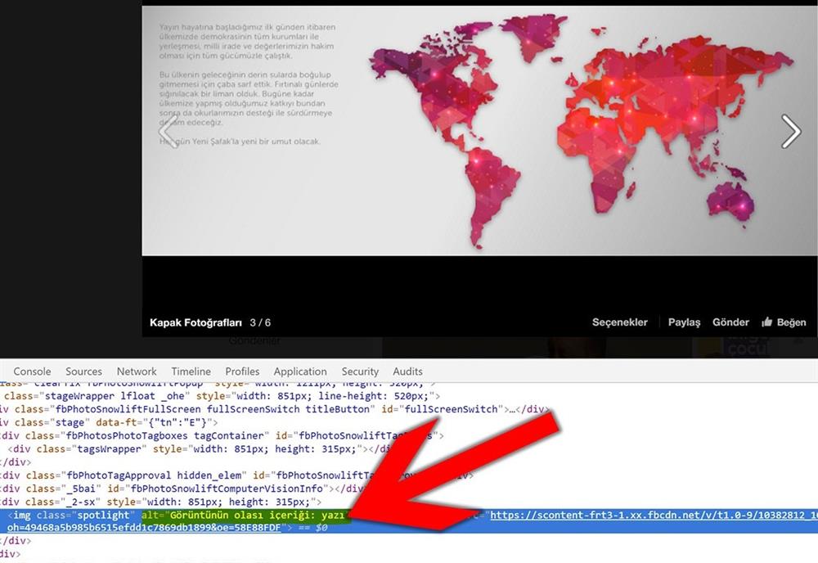
Task: Go to the next photo with the right arrow
Action: click(x=790, y=132)
